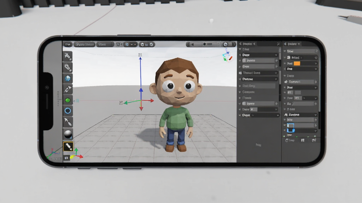Collapse the first section under the middle panel header
This screenshot has height=203, width=362.
click(x=240, y=49)
